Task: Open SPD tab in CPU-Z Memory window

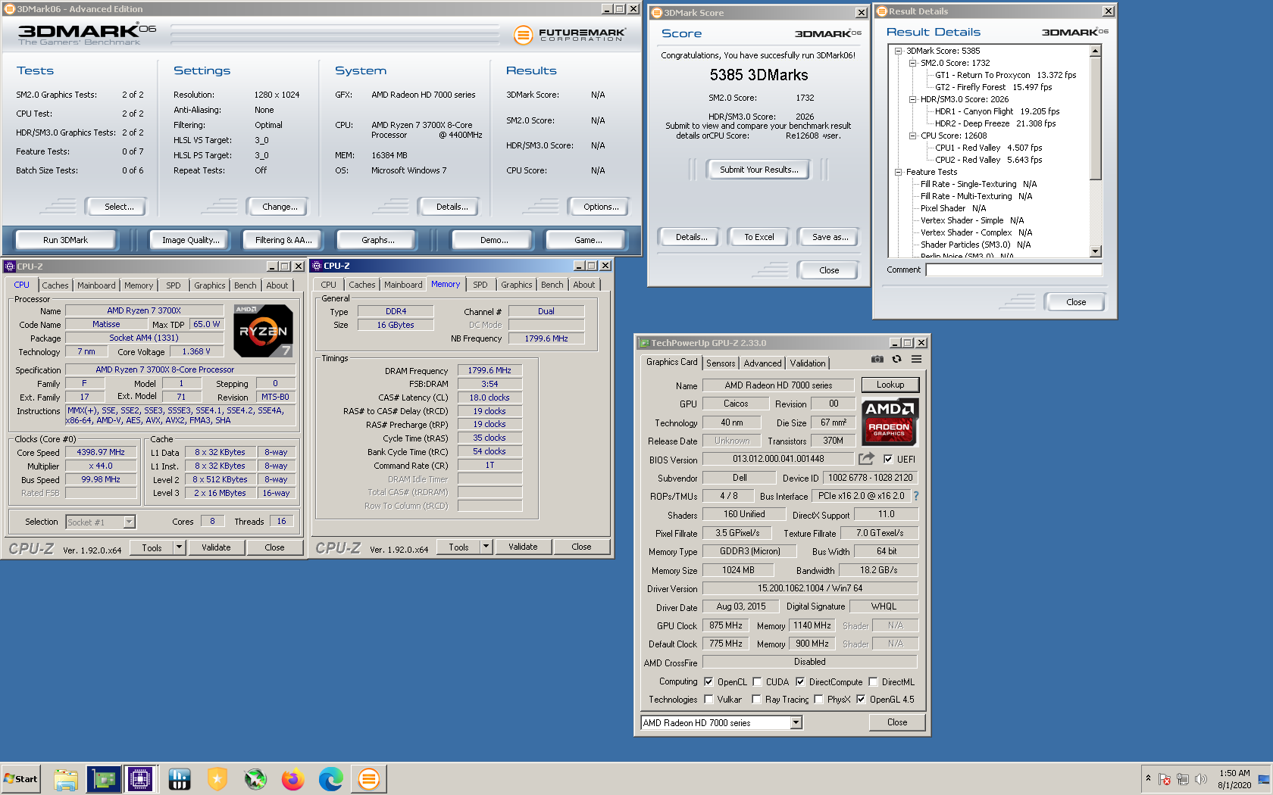Action: (x=480, y=285)
